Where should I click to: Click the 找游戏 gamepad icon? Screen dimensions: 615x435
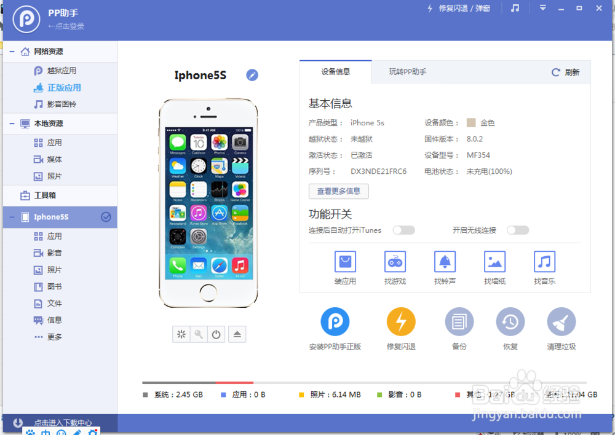pyautogui.click(x=395, y=261)
